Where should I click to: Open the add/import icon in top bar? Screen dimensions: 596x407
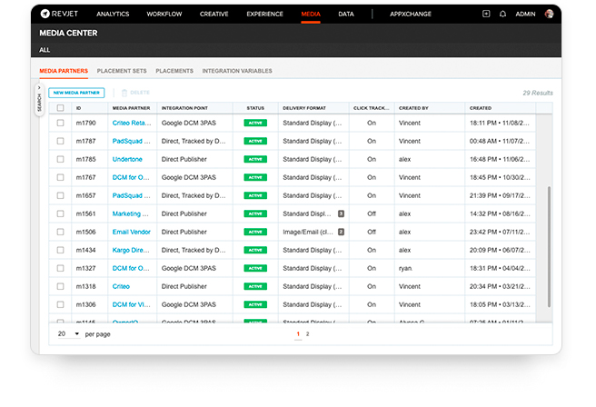(486, 14)
